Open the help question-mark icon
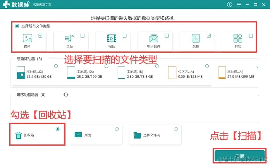Viewport: 270px width, 165px height. click(x=230, y=5)
